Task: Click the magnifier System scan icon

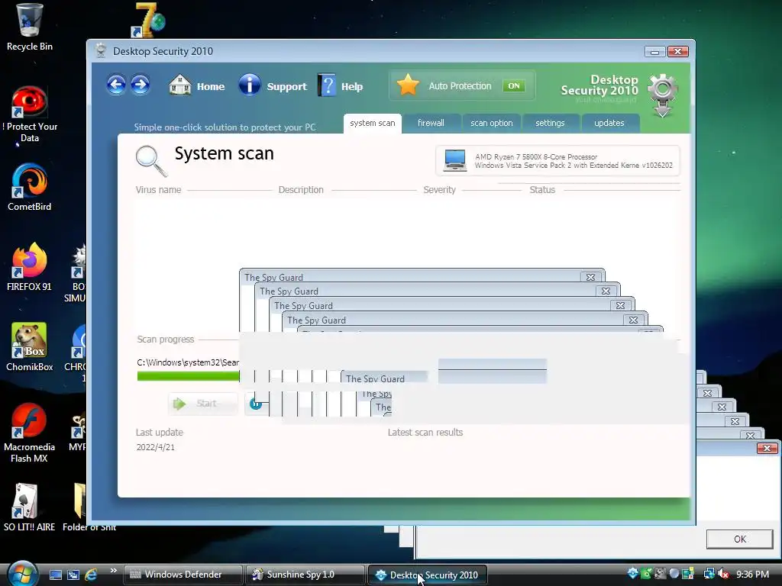Action: click(x=151, y=160)
